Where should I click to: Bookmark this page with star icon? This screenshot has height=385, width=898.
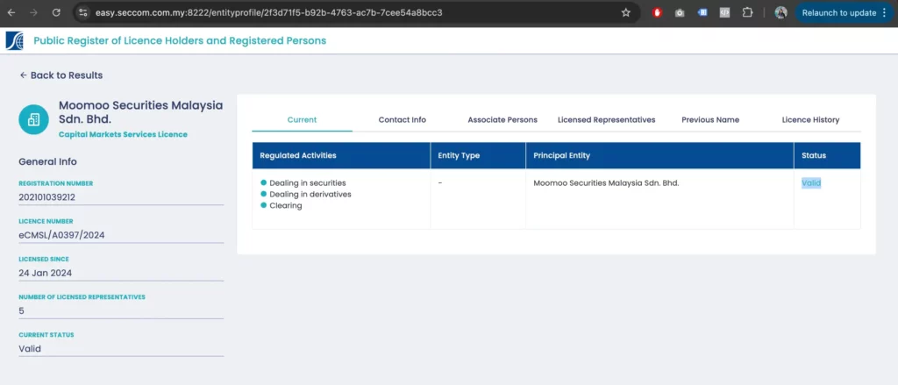tap(626, 12)
